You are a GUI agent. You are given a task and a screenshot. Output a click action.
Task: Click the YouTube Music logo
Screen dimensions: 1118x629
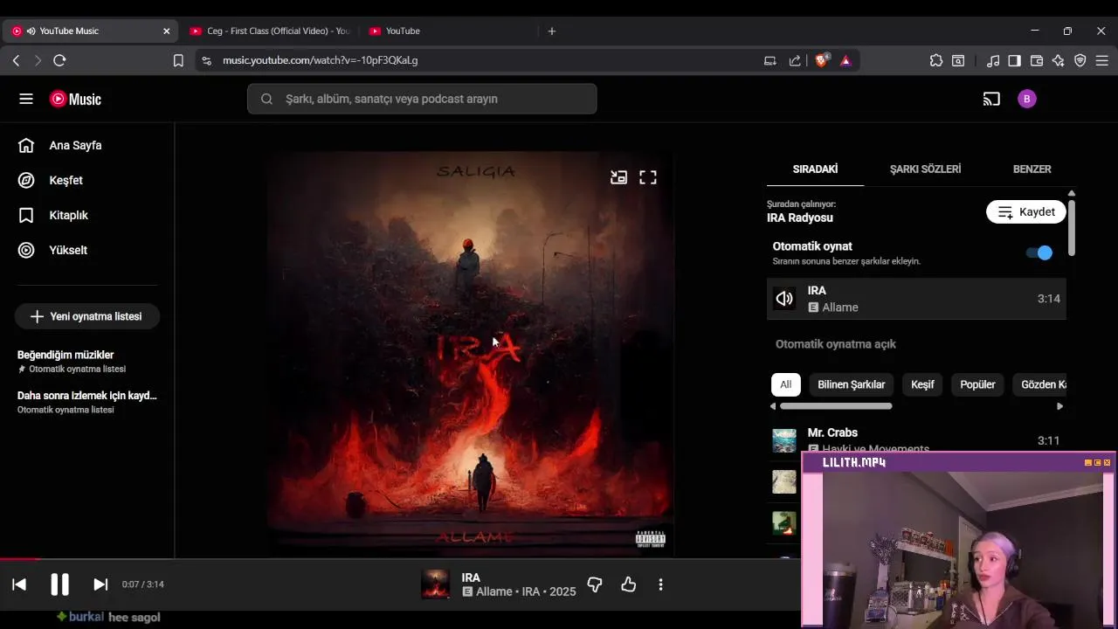[75, 99]
